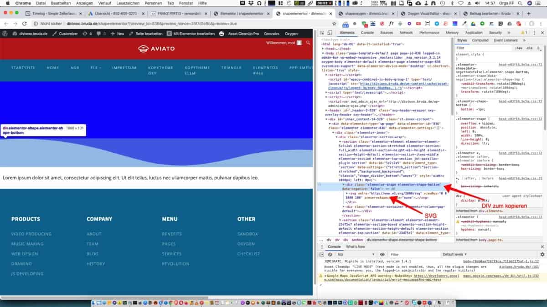Click the console settings gear icon
Image resolution: width=547 pixels, height=307 pixels.
[542, 254]
